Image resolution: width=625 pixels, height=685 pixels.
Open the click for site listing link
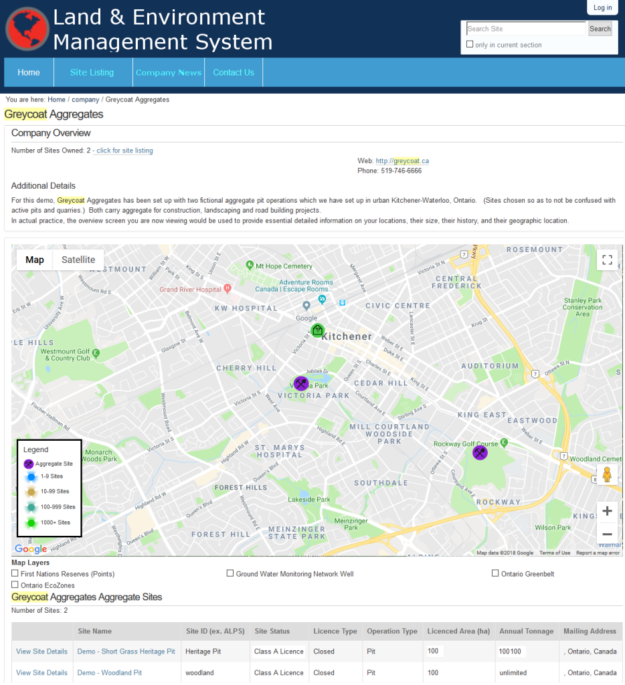(x=124, y=151)
